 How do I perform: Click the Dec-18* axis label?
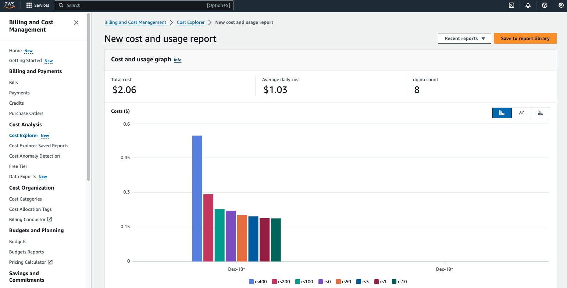[236, 269]
